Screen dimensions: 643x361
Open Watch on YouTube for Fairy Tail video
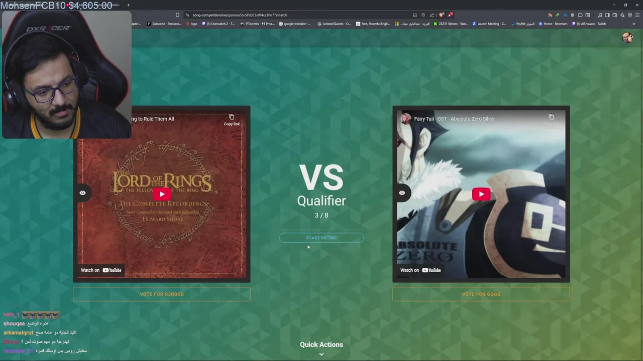click(x=420, y=270)
